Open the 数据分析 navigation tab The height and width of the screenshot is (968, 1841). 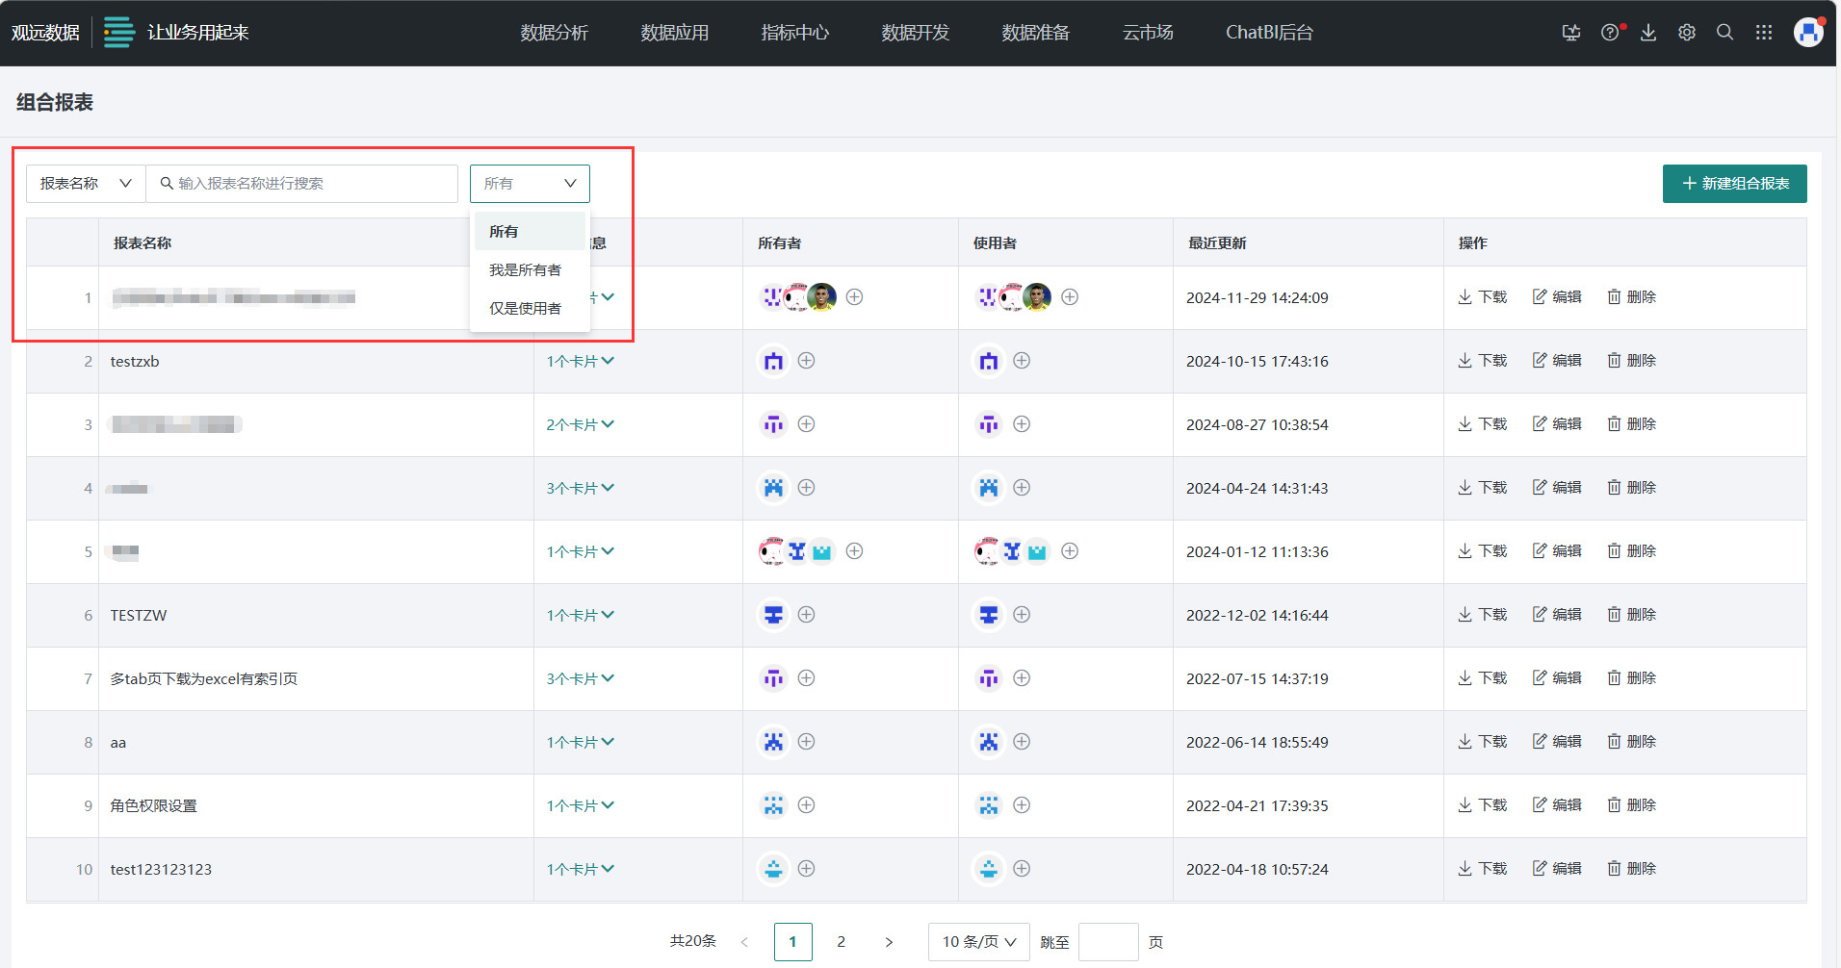coord(554,33)
